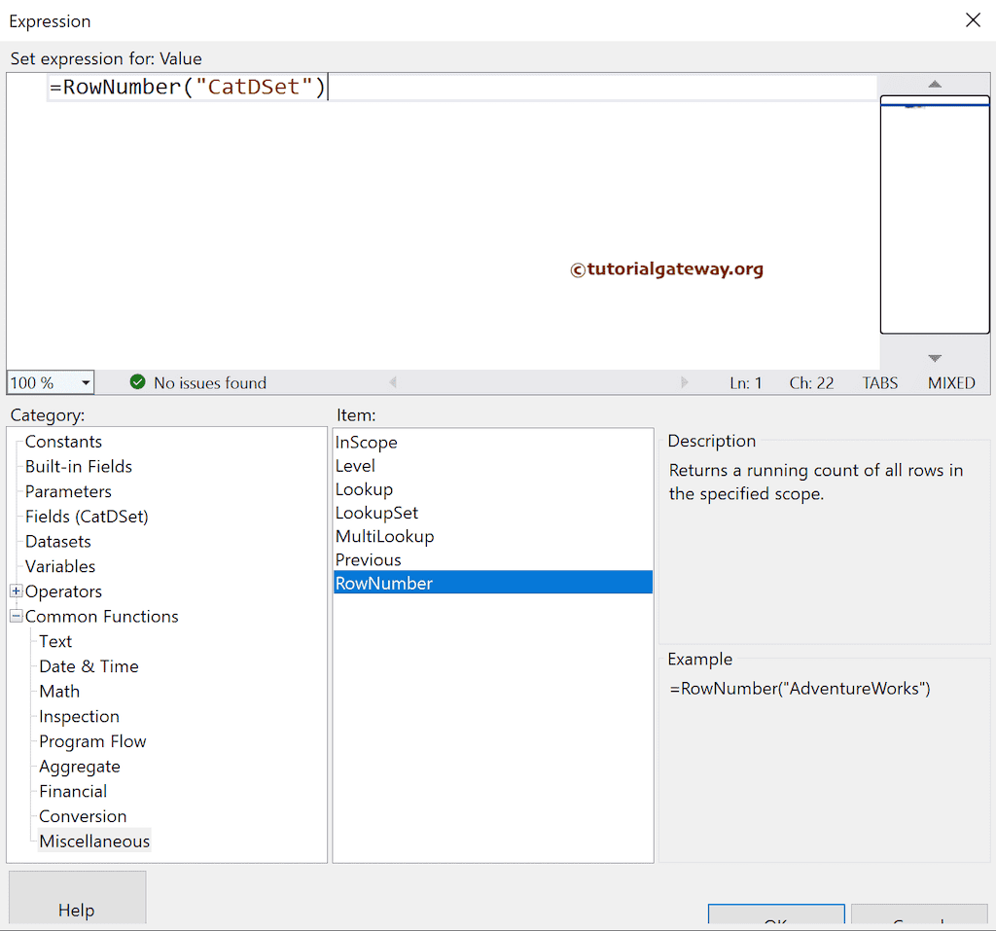This screenshot has width=996, height=931.
Task: Collapse the Common Functions category
Action: point(16,616)
